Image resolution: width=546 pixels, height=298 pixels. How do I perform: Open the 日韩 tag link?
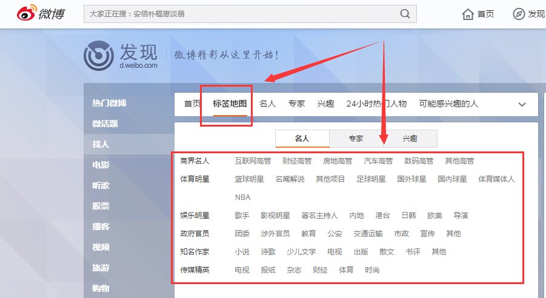point(409,216)
